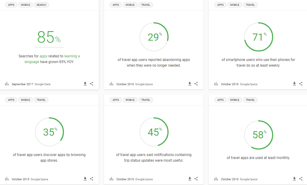Click the 29% circular progress graphic

[x=154, y=37]
